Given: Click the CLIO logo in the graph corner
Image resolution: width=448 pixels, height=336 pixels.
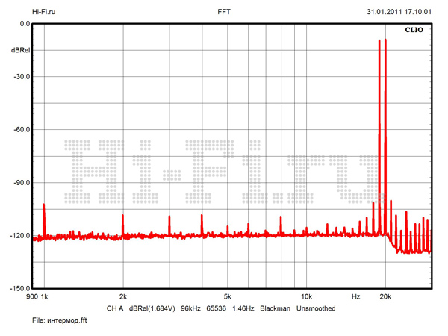Looking at the screenshot, I should (414, 31).
